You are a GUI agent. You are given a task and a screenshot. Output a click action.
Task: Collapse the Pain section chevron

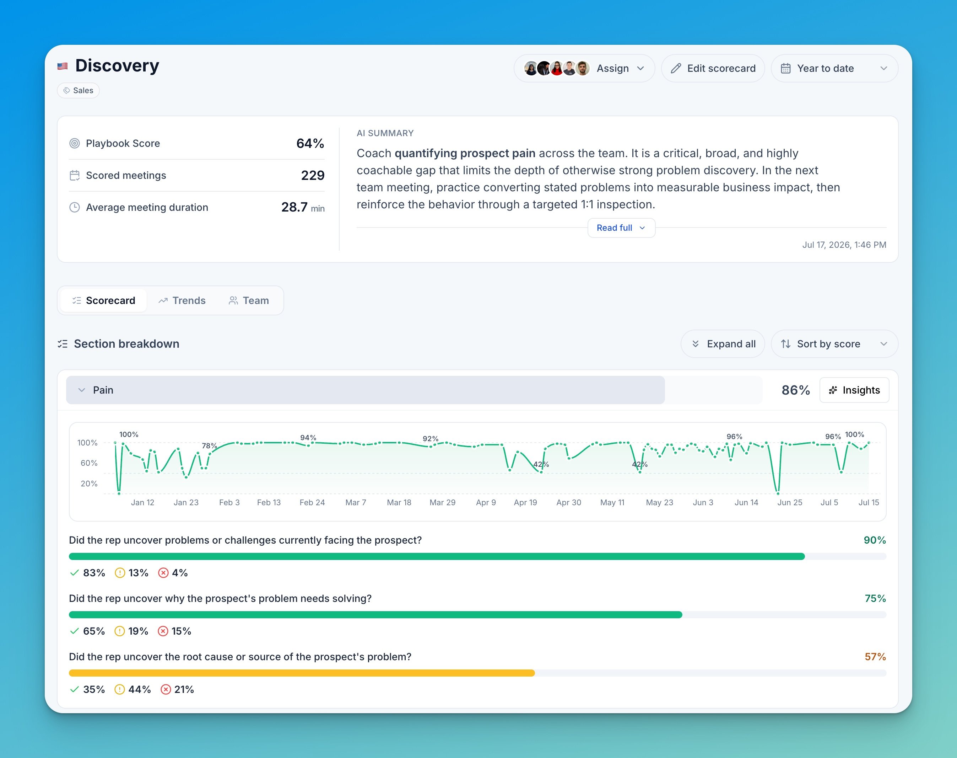[82, 390]
